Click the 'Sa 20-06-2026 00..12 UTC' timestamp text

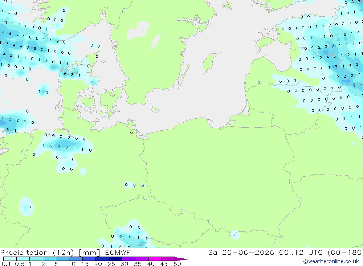pyautogui.click(x=265, y=252)
